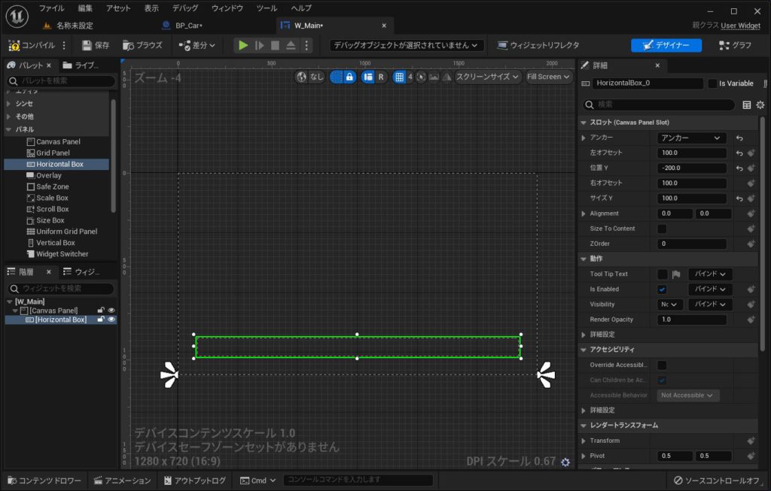This screenshot has height=491, width=771.
Task: Click the zoom-to-fit icon in designer toolbar
Action: [x=422, y=77]
